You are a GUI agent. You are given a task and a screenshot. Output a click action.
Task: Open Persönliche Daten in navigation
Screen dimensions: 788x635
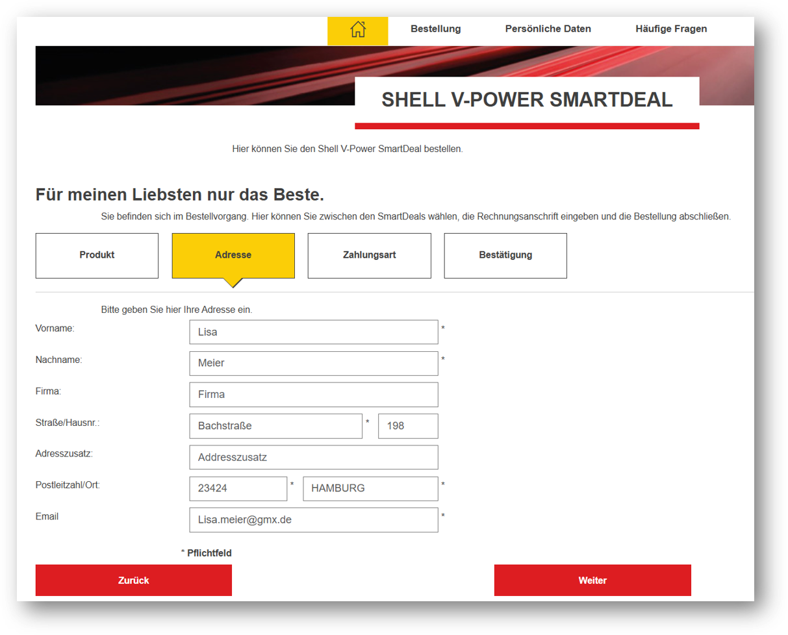click(x=548, y=29)
